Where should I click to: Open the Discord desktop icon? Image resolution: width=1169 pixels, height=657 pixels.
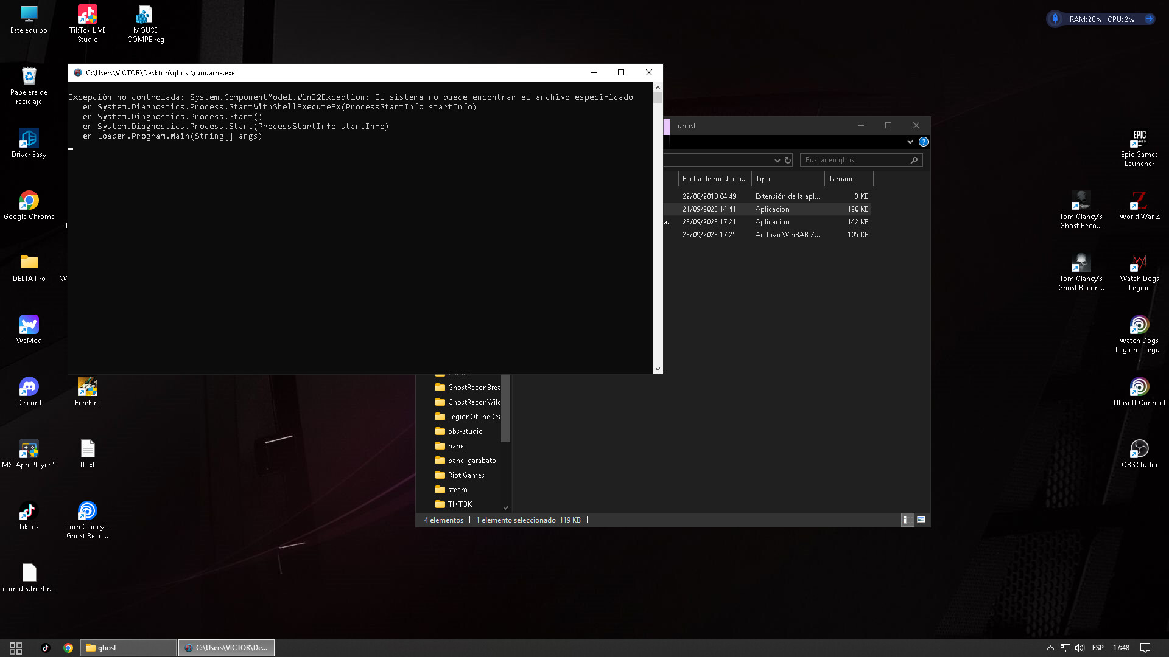(x=29, y=388)
